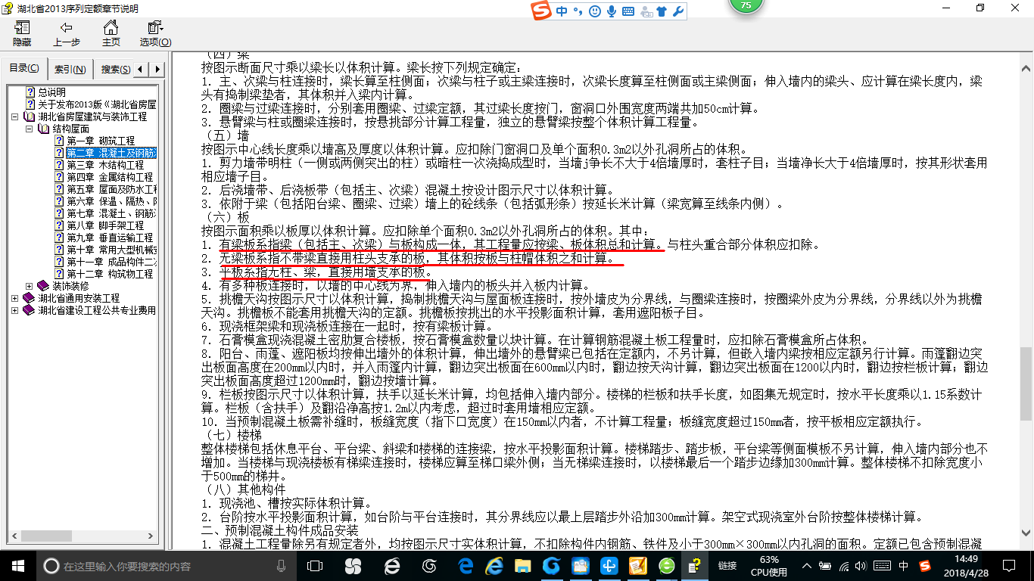Image resolution: width=1034 pixels, height=581 pixels.
Task: Open the 选项(O) toolbar menu
Action: point(155,34)
